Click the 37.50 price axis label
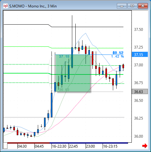The width and height of the screenshot is (151, 152). [139, 30]
